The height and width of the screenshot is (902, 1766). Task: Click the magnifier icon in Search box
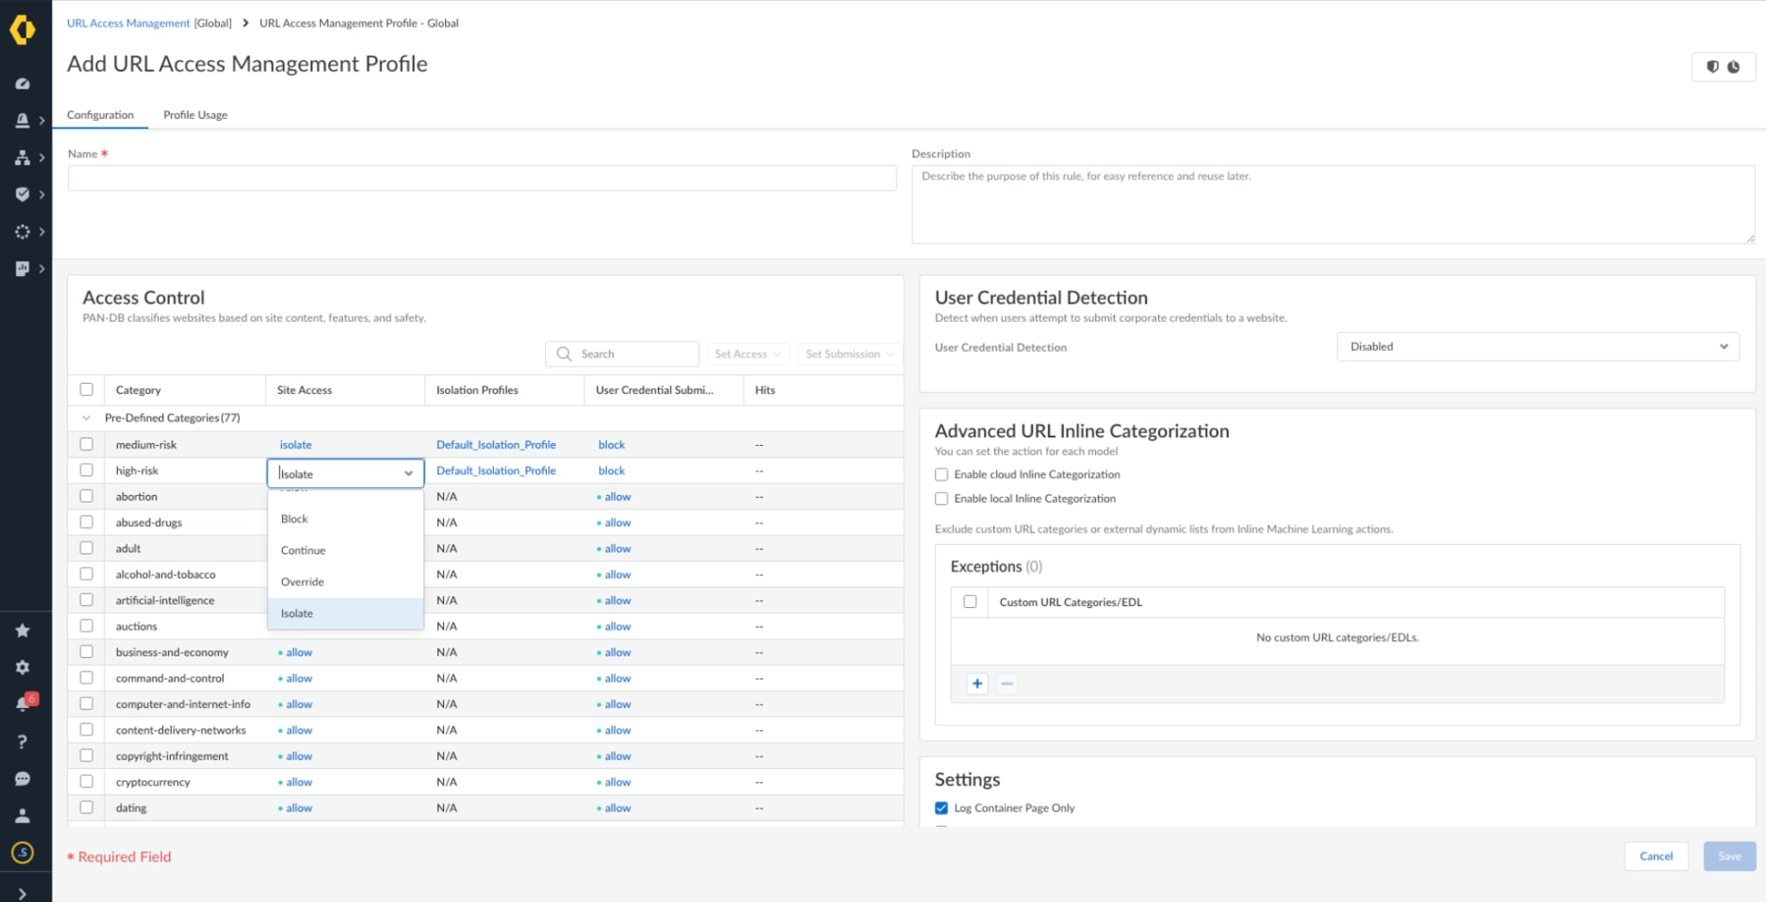point(564,354)
